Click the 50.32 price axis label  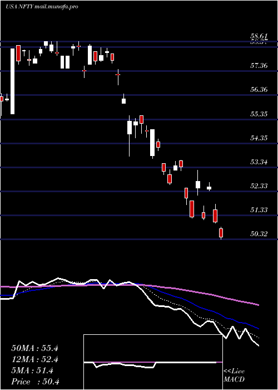click(x=259, y=234)
